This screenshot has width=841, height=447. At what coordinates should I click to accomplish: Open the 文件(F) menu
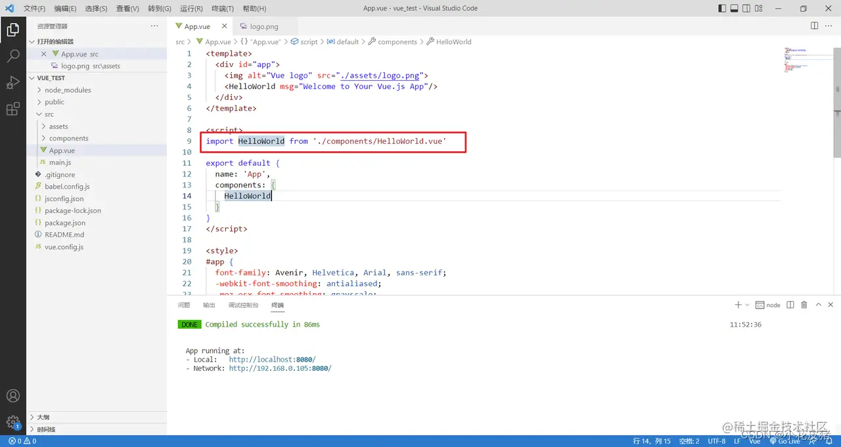pyautogui.click(x=34, y=9)
